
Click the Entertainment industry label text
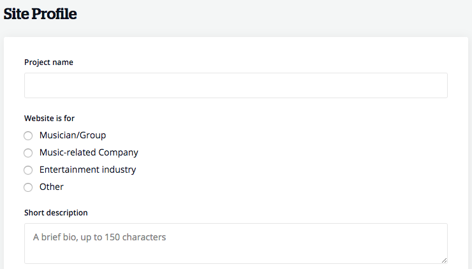coord(87,170)
